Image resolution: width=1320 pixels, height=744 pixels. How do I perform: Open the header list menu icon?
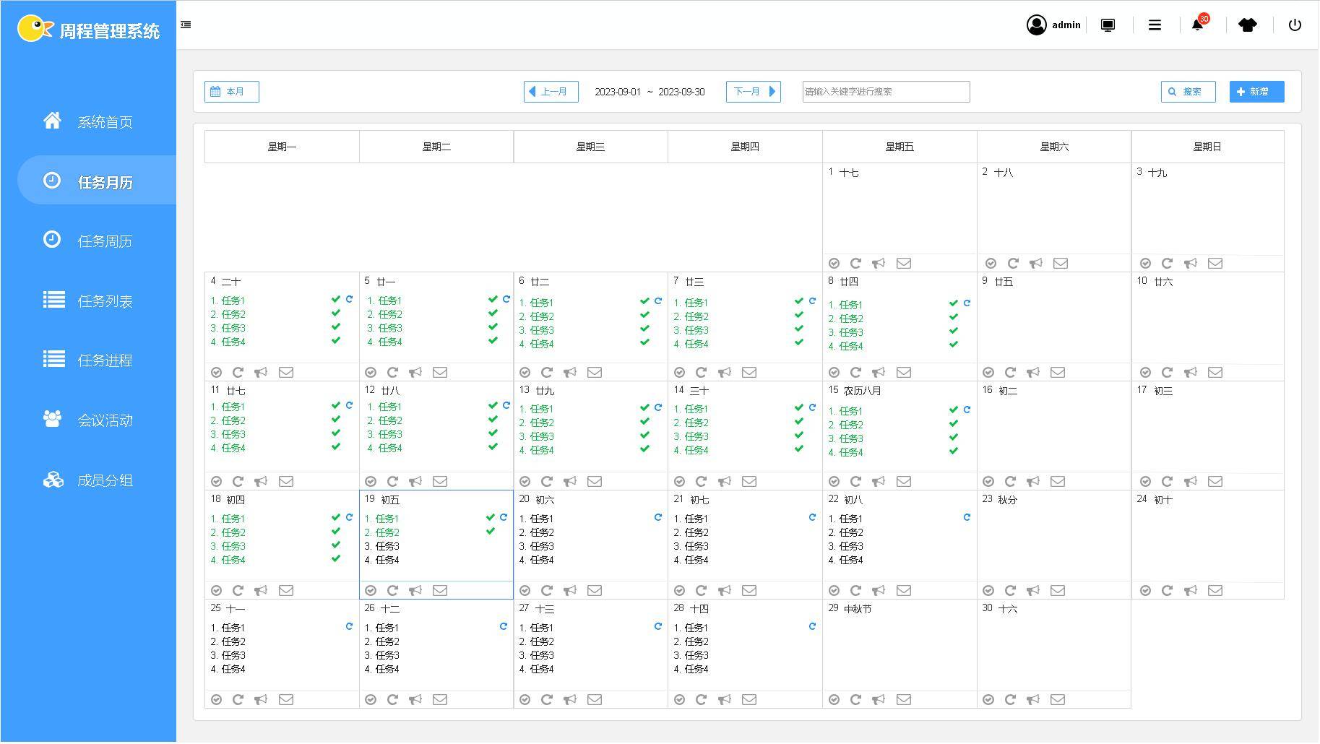pyautogui.click(x=1155, y=25)
